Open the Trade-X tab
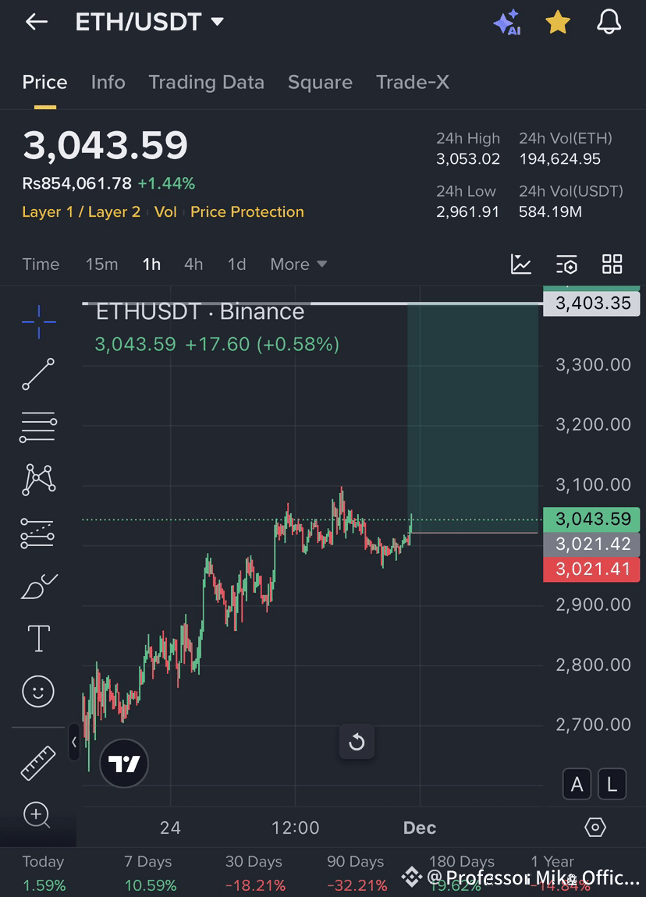646x897 pixels. pos(413,83)
